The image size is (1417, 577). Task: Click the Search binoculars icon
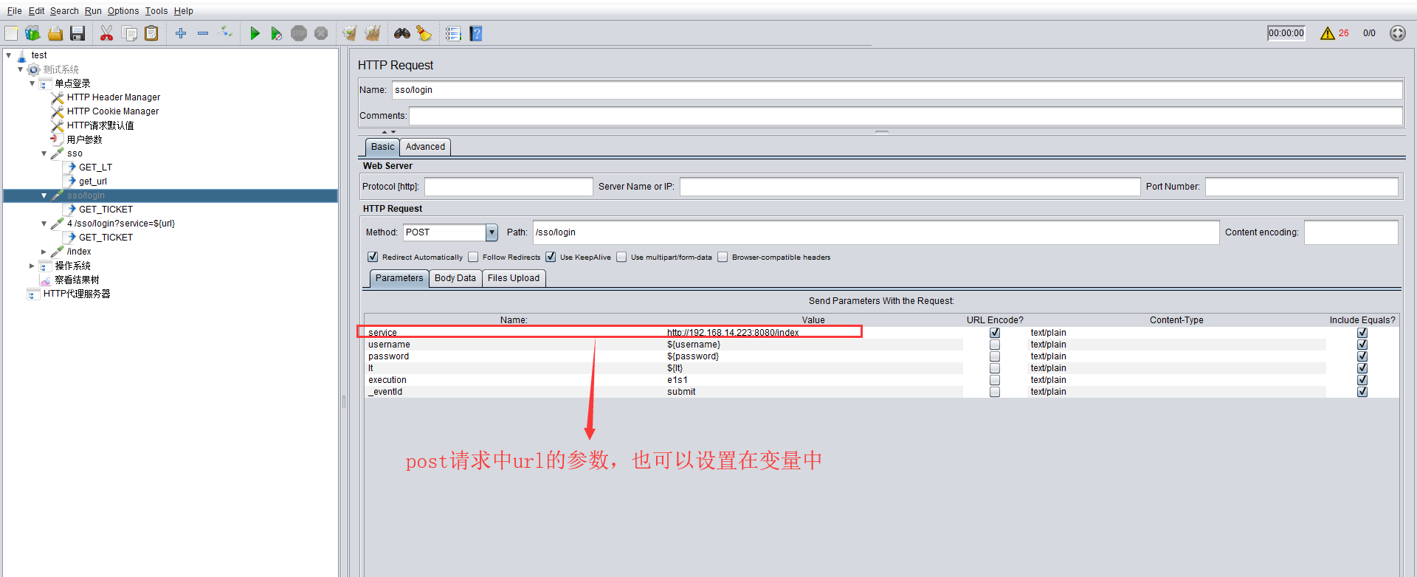[402, 33]
